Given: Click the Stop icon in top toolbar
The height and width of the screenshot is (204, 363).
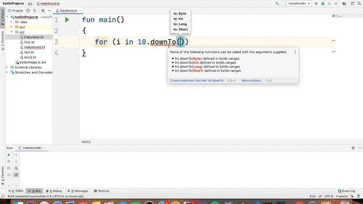Looking at the screenshot, I should point(336,3).
